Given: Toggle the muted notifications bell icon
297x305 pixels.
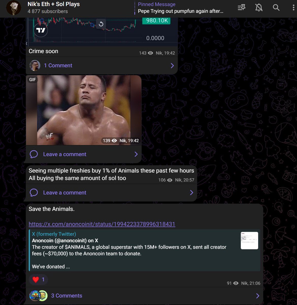Looking at the screenshot, I should [259, 8].
